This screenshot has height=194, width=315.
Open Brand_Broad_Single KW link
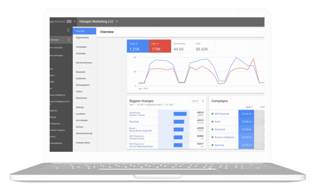(x=141, y=131)
